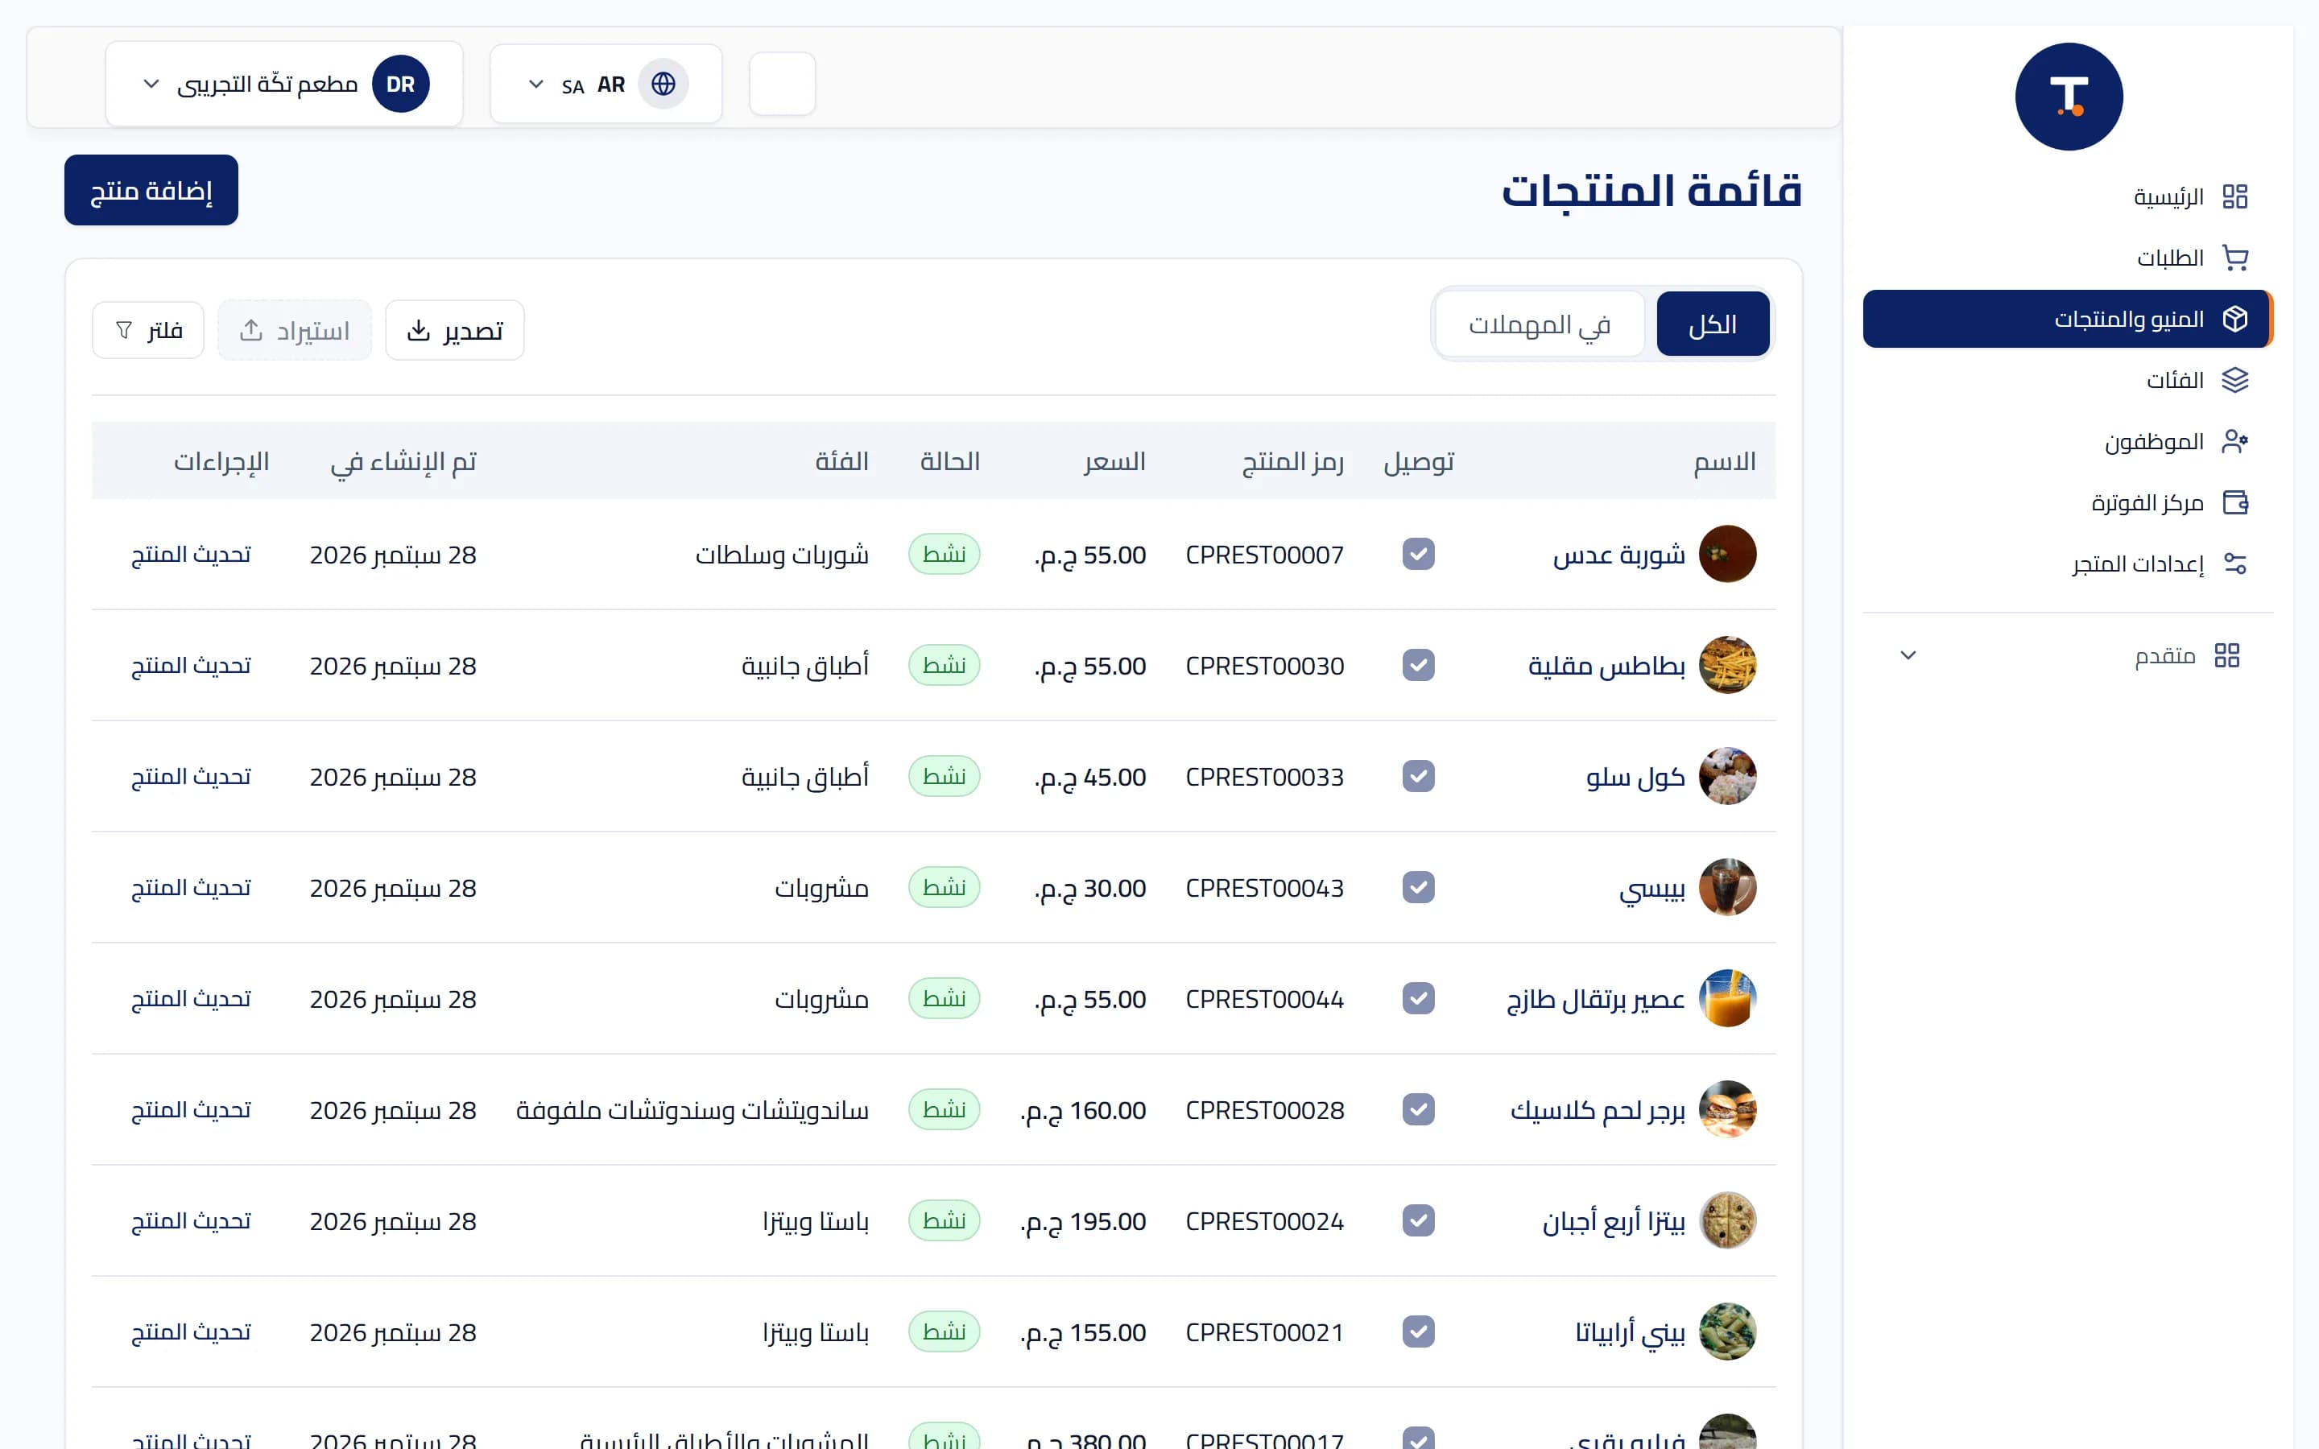
Task: Click the الموظفون staff icon
Action: [2234, 442]
